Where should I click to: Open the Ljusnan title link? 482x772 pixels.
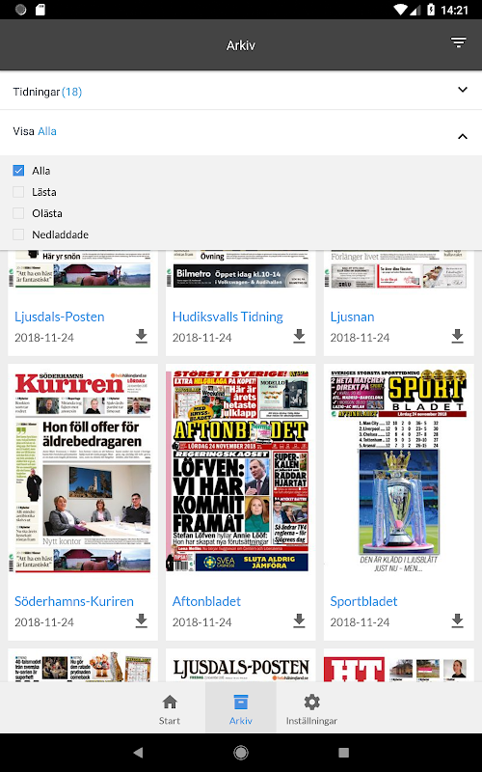click(x=352, y=317)
